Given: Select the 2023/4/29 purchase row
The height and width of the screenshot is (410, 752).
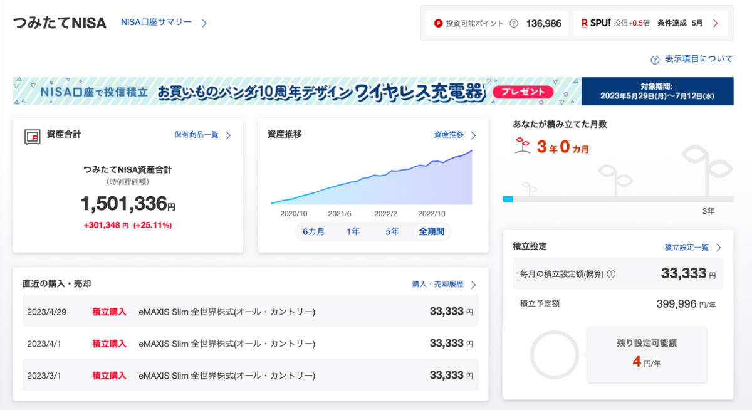Looking at the screenshot, I should coord(251,312).
